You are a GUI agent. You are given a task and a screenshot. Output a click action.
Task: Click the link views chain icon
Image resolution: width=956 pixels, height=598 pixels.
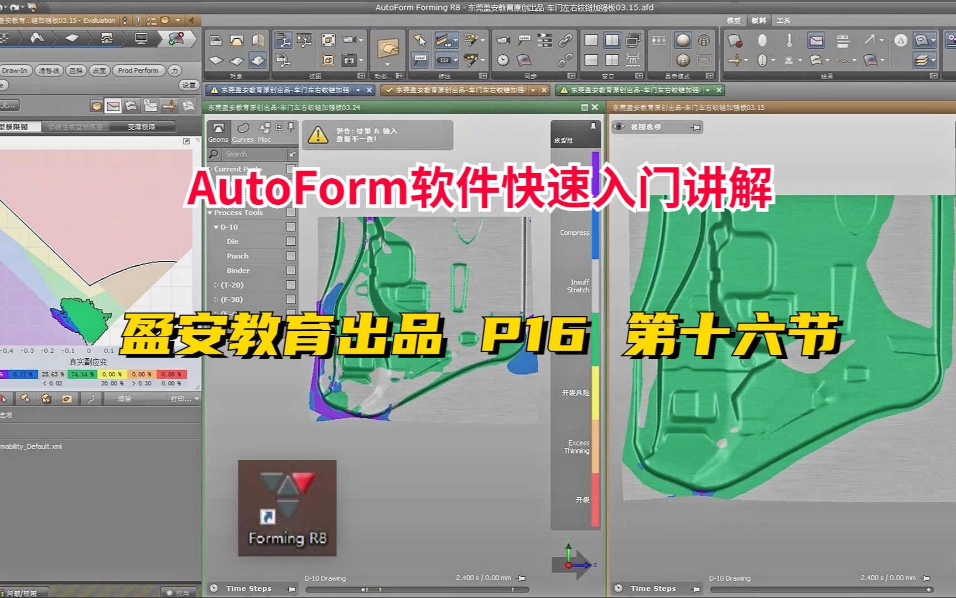[565, 40]
